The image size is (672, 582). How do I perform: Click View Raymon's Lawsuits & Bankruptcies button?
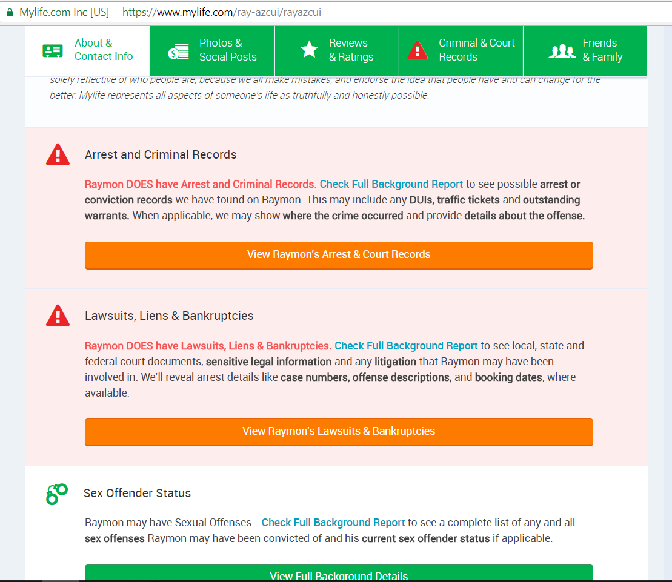339,432
